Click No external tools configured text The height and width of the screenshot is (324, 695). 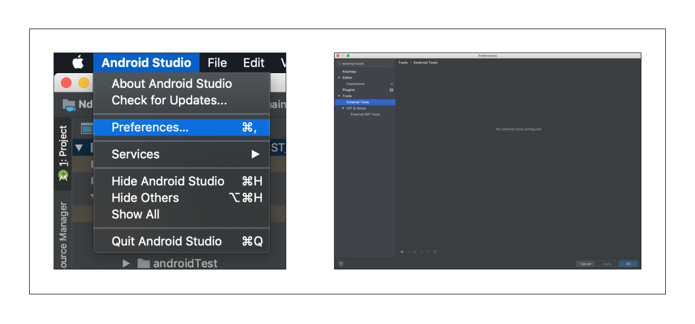tap(518, 129)
